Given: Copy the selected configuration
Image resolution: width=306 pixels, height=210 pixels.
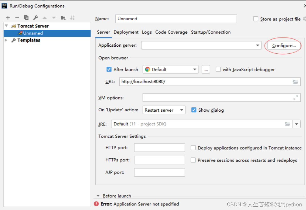Looking at the screenshot, I should [x=26, y=18].
